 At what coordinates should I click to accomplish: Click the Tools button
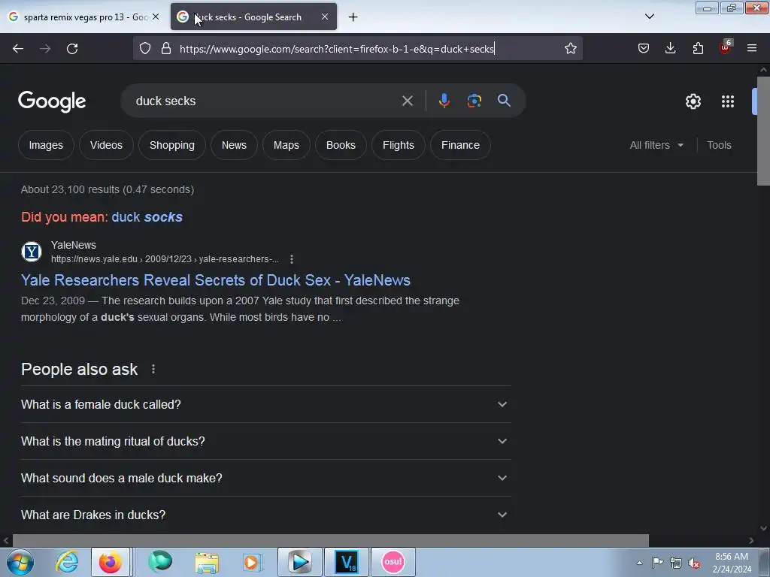pyautogui.click(x=719, y=145)
